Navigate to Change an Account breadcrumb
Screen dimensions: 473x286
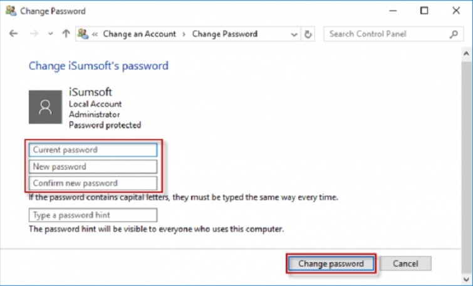140,34
